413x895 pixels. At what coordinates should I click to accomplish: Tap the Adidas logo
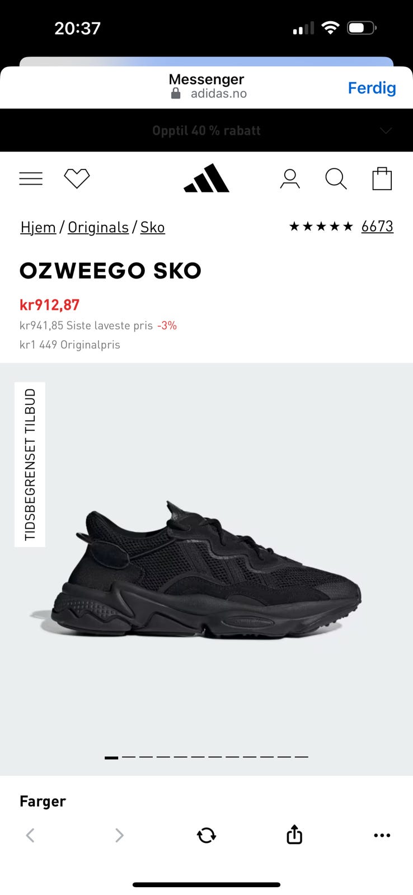206,178
